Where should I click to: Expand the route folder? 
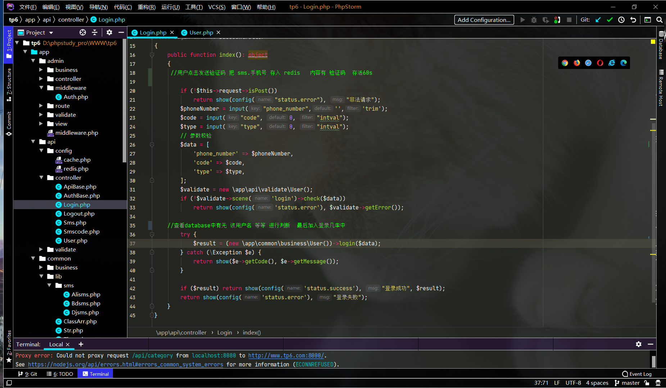pyautogui.click(x=41, y=106)
